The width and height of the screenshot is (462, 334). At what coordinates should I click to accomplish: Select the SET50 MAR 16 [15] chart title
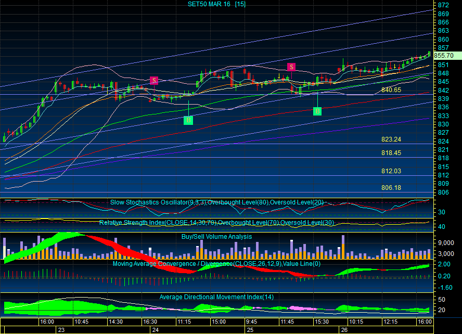click(x=216, y=4)
